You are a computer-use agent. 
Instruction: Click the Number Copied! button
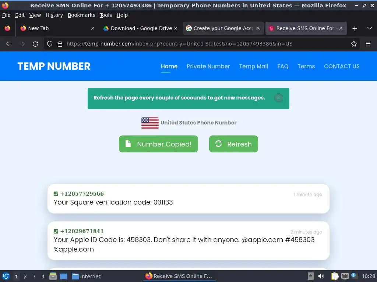click(158, 144)
